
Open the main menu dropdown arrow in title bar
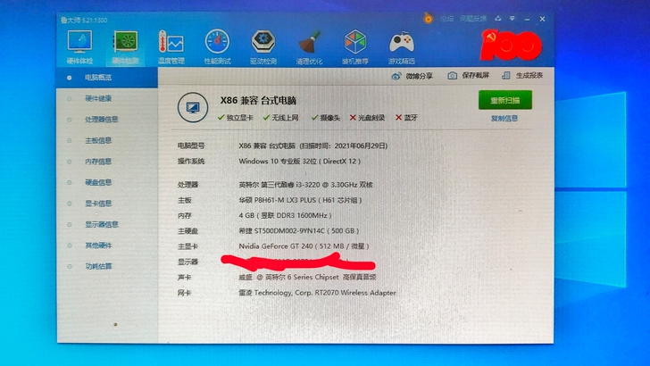pos(512,19)
